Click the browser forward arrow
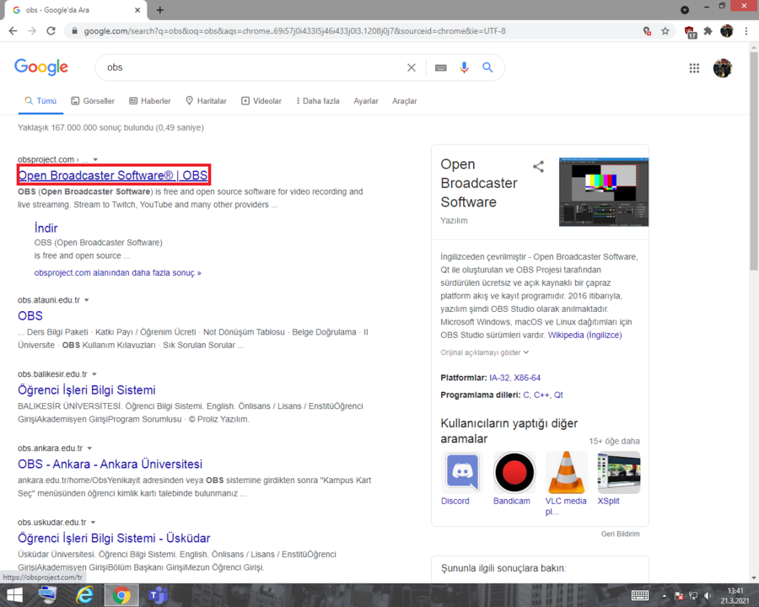The height and width of the screenshot is (607, 759). tap(32, 31)
